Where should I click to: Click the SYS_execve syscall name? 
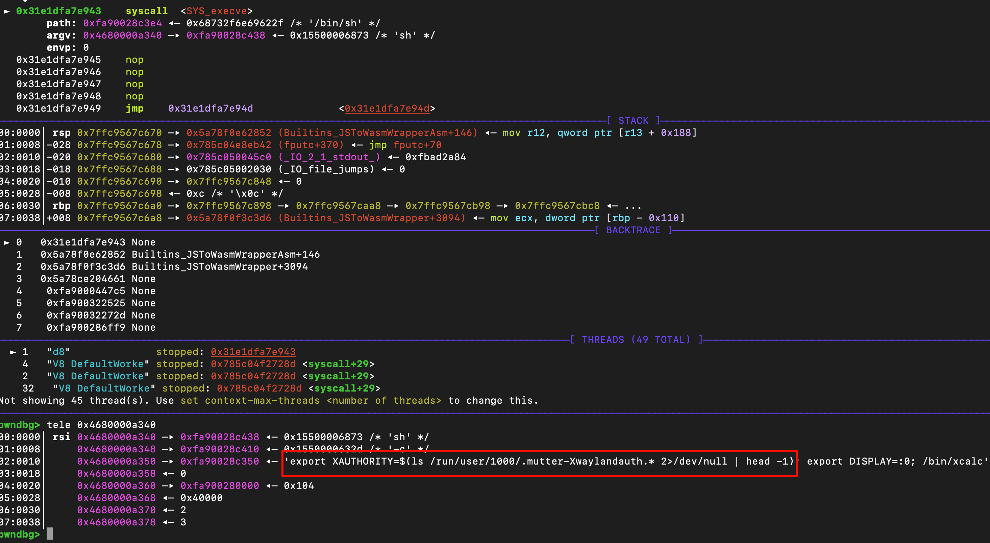pos(217,11)
